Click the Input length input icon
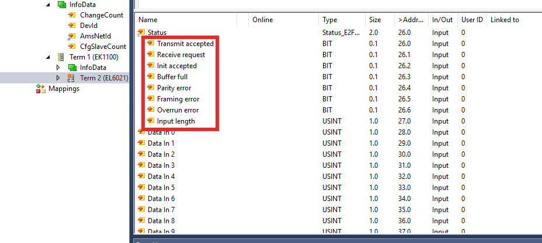 coord(151,121)
